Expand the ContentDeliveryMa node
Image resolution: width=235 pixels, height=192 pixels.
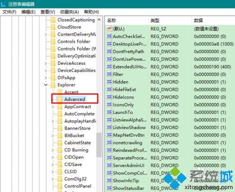[46, 34]
